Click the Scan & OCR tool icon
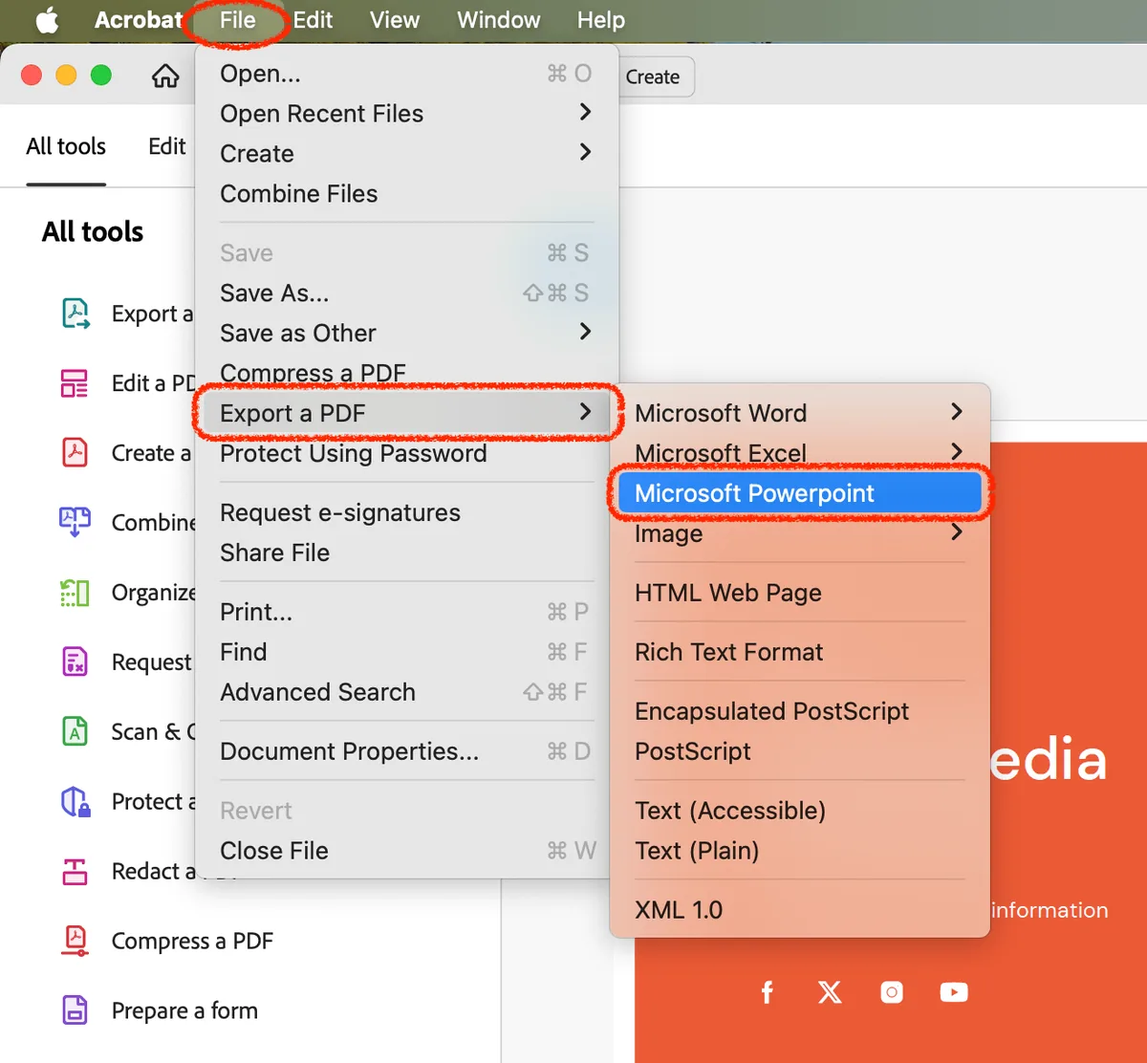The image size is (1147, 1063). [75, 731]
